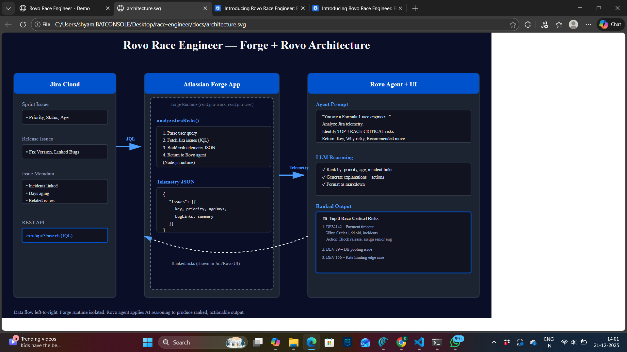Expand the tab search chevron
The height and width of the screenshot is (352, 627).
click(x=8, y=8)
